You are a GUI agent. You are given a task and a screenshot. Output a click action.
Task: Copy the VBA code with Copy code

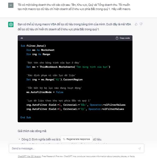tap(123, 38)
